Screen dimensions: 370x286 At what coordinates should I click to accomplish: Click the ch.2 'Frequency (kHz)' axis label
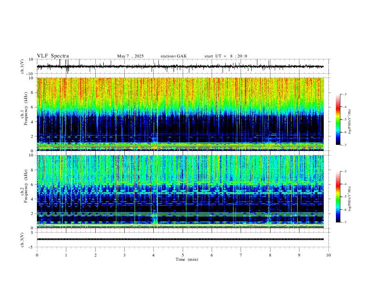coord(26,186)
